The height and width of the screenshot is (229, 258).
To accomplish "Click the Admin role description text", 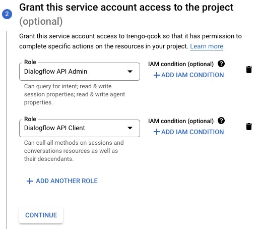I will [75, 94].
